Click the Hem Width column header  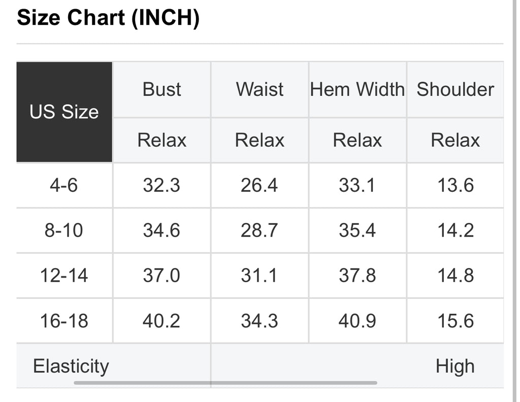pyautogui.click(x=357, y=89)
